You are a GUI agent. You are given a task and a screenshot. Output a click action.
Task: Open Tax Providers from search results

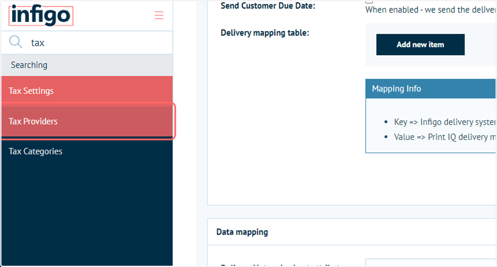click(x=87, y=121)
